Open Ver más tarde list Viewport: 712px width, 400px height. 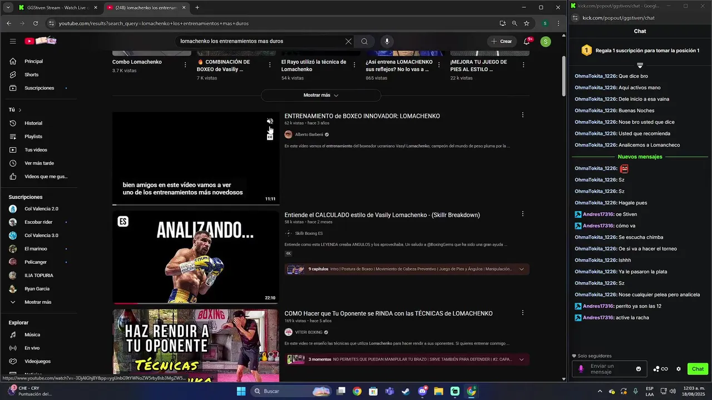(x=38, y=163)
